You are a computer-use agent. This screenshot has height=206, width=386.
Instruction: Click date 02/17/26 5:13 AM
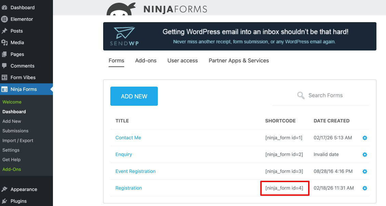(x=333, y=138)
